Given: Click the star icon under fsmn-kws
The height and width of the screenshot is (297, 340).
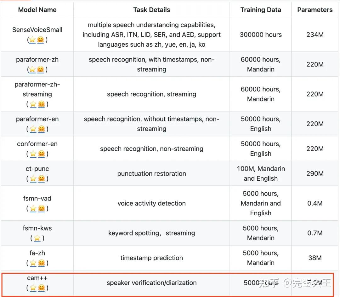Looking at the screenshot, I should point(37,238).
